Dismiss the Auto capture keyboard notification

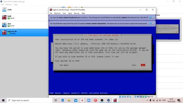tap(150, 17)
